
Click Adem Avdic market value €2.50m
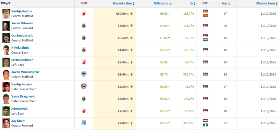122,111
